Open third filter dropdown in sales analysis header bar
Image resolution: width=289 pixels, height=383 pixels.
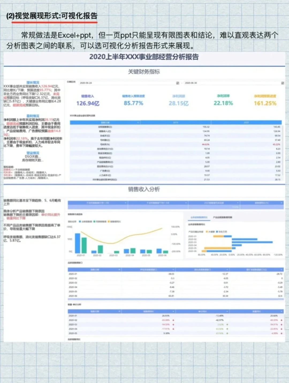[238, 203]
